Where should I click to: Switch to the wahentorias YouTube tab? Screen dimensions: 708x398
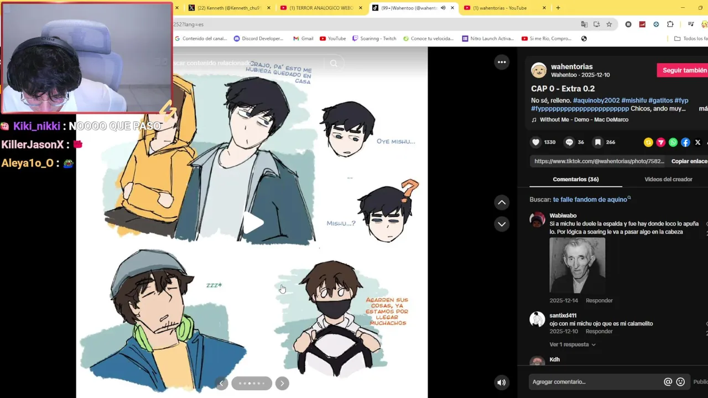pyautogui.click(x=499, y=8)
